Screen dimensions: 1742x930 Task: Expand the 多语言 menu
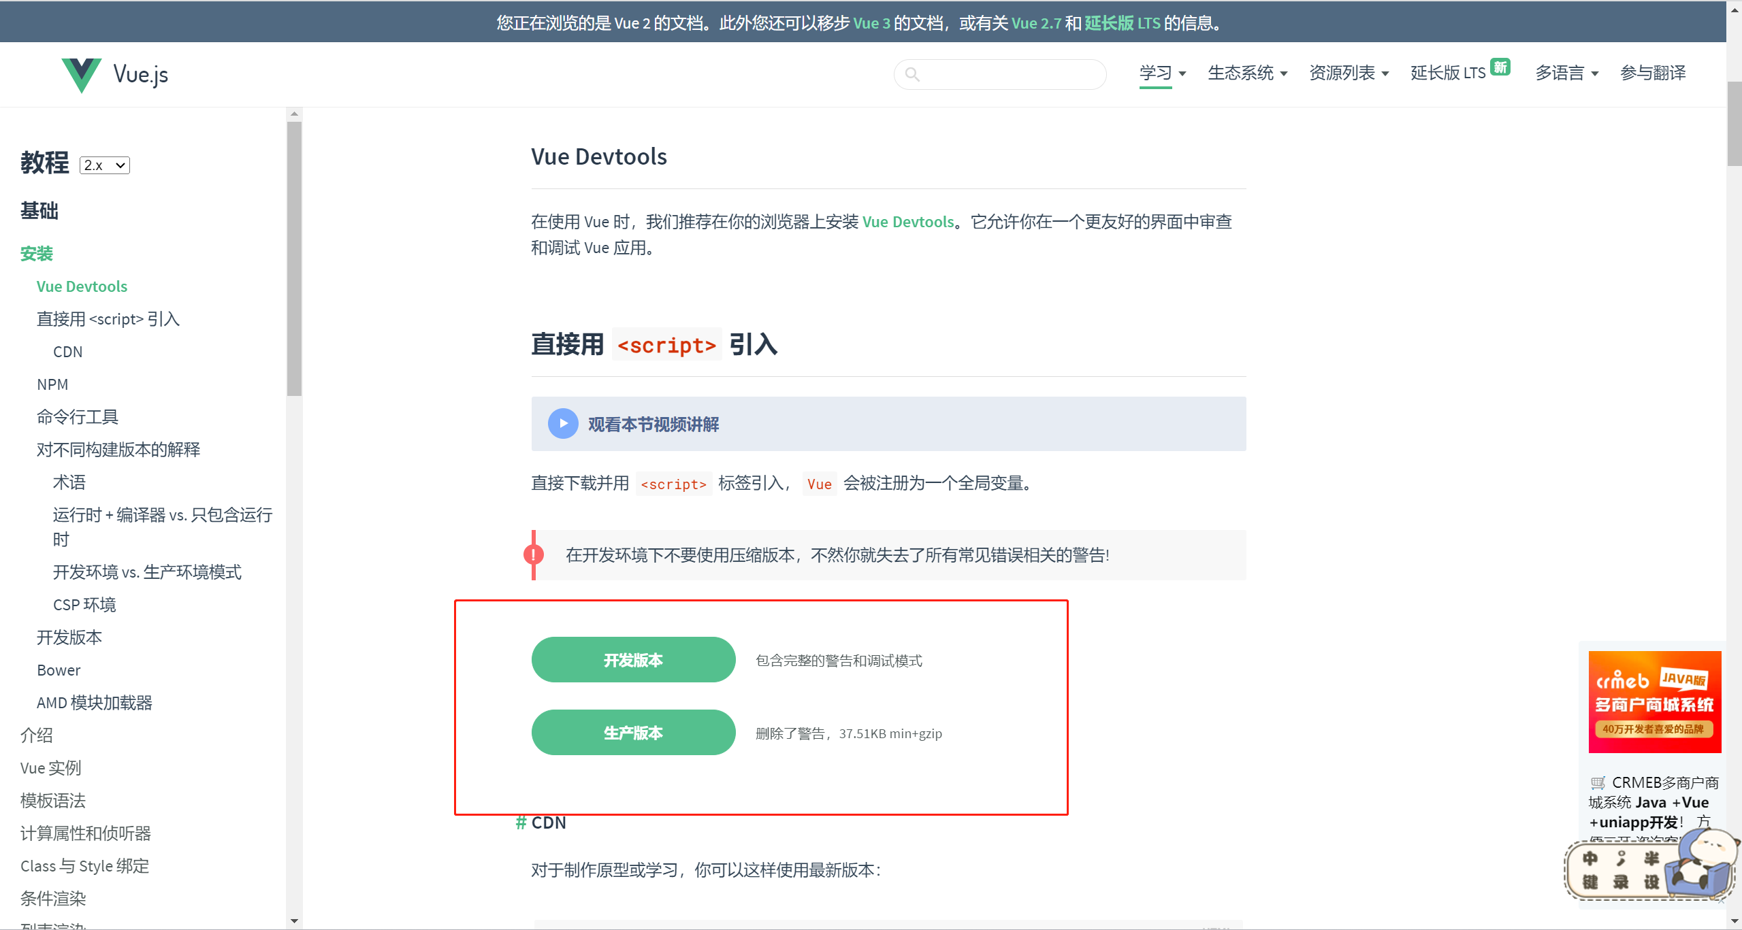[1566, 73]
